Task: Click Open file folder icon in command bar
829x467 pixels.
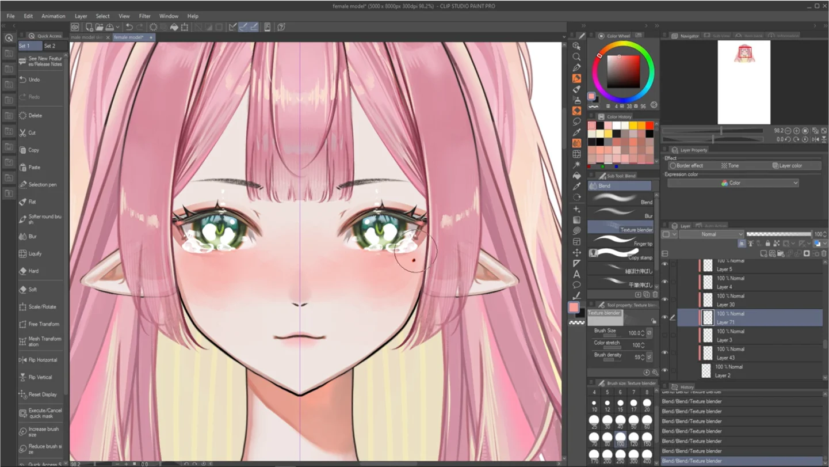Action: pyautogui.click(x=100, y=27)
